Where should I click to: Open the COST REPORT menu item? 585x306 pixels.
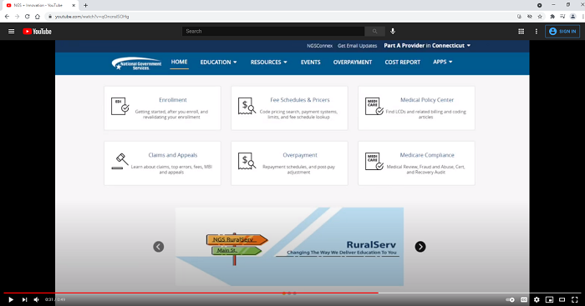pos(403,63)
